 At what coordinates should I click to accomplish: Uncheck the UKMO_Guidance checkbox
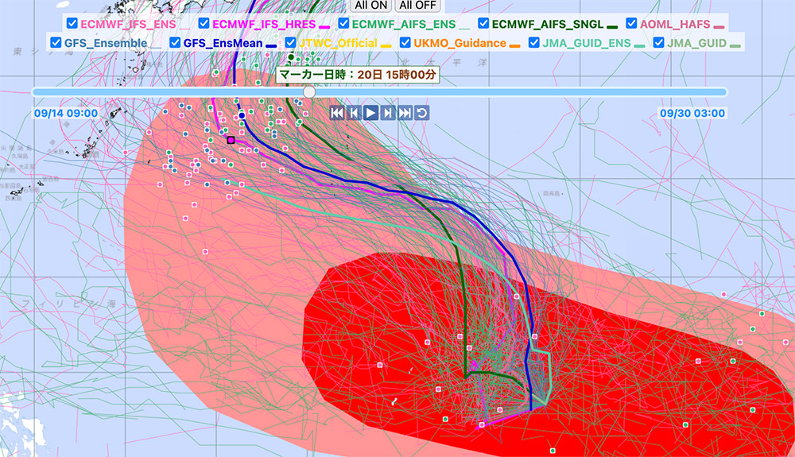tap(405, 43)
